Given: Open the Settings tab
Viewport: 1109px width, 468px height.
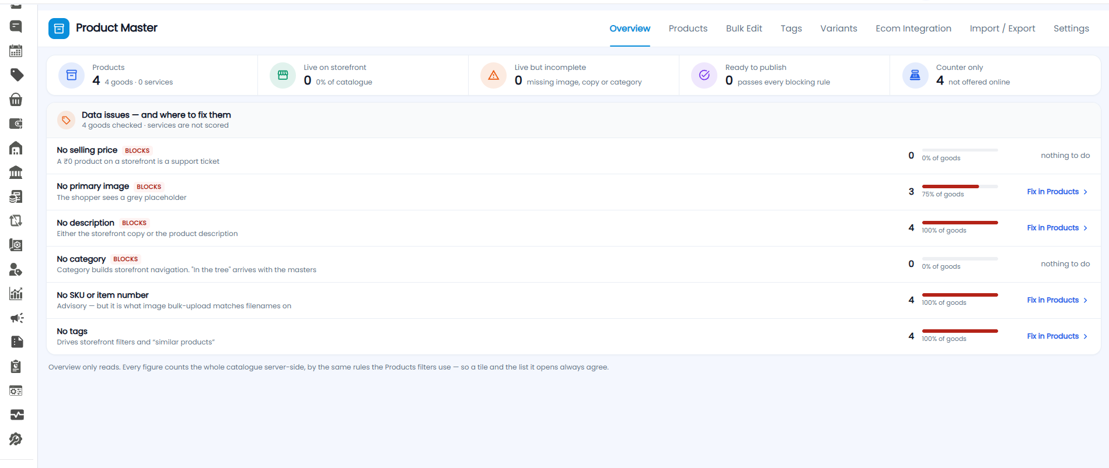Looking at the screenshot, I should point(1071,29).
